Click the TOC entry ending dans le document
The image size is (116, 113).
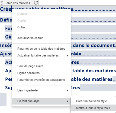(x=94, y=45)
